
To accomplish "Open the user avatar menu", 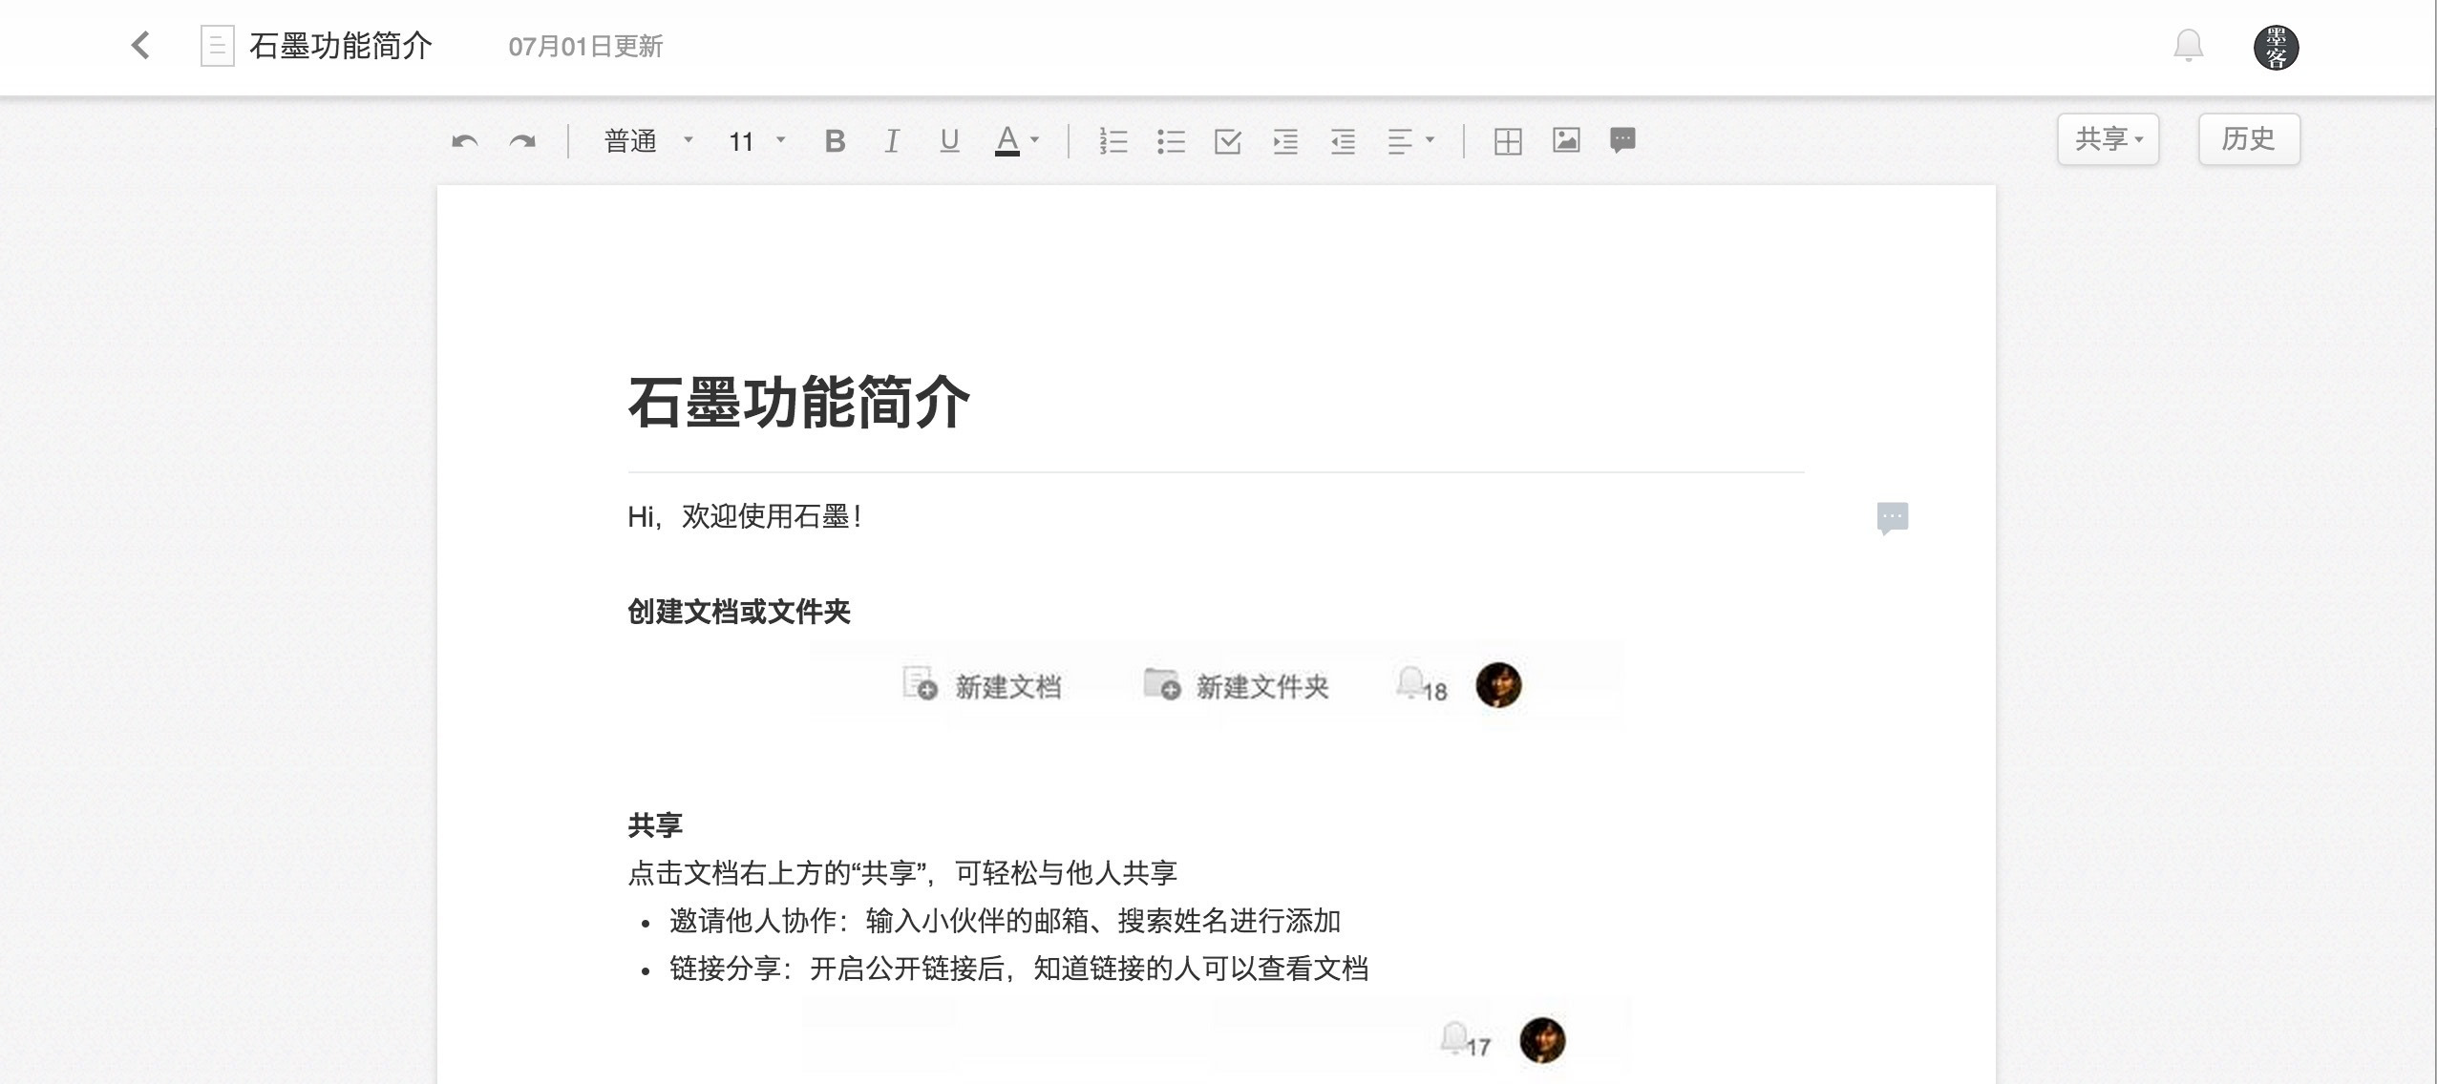I will (2276, 48).
